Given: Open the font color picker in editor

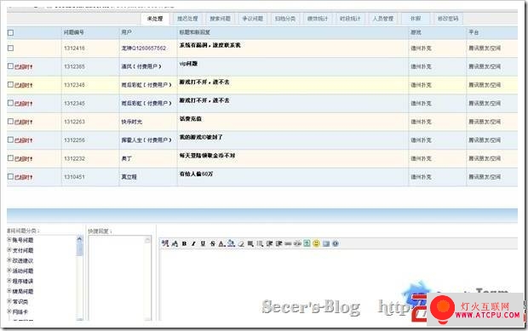Looking at the screenshot, I should (x=221, y=243).
